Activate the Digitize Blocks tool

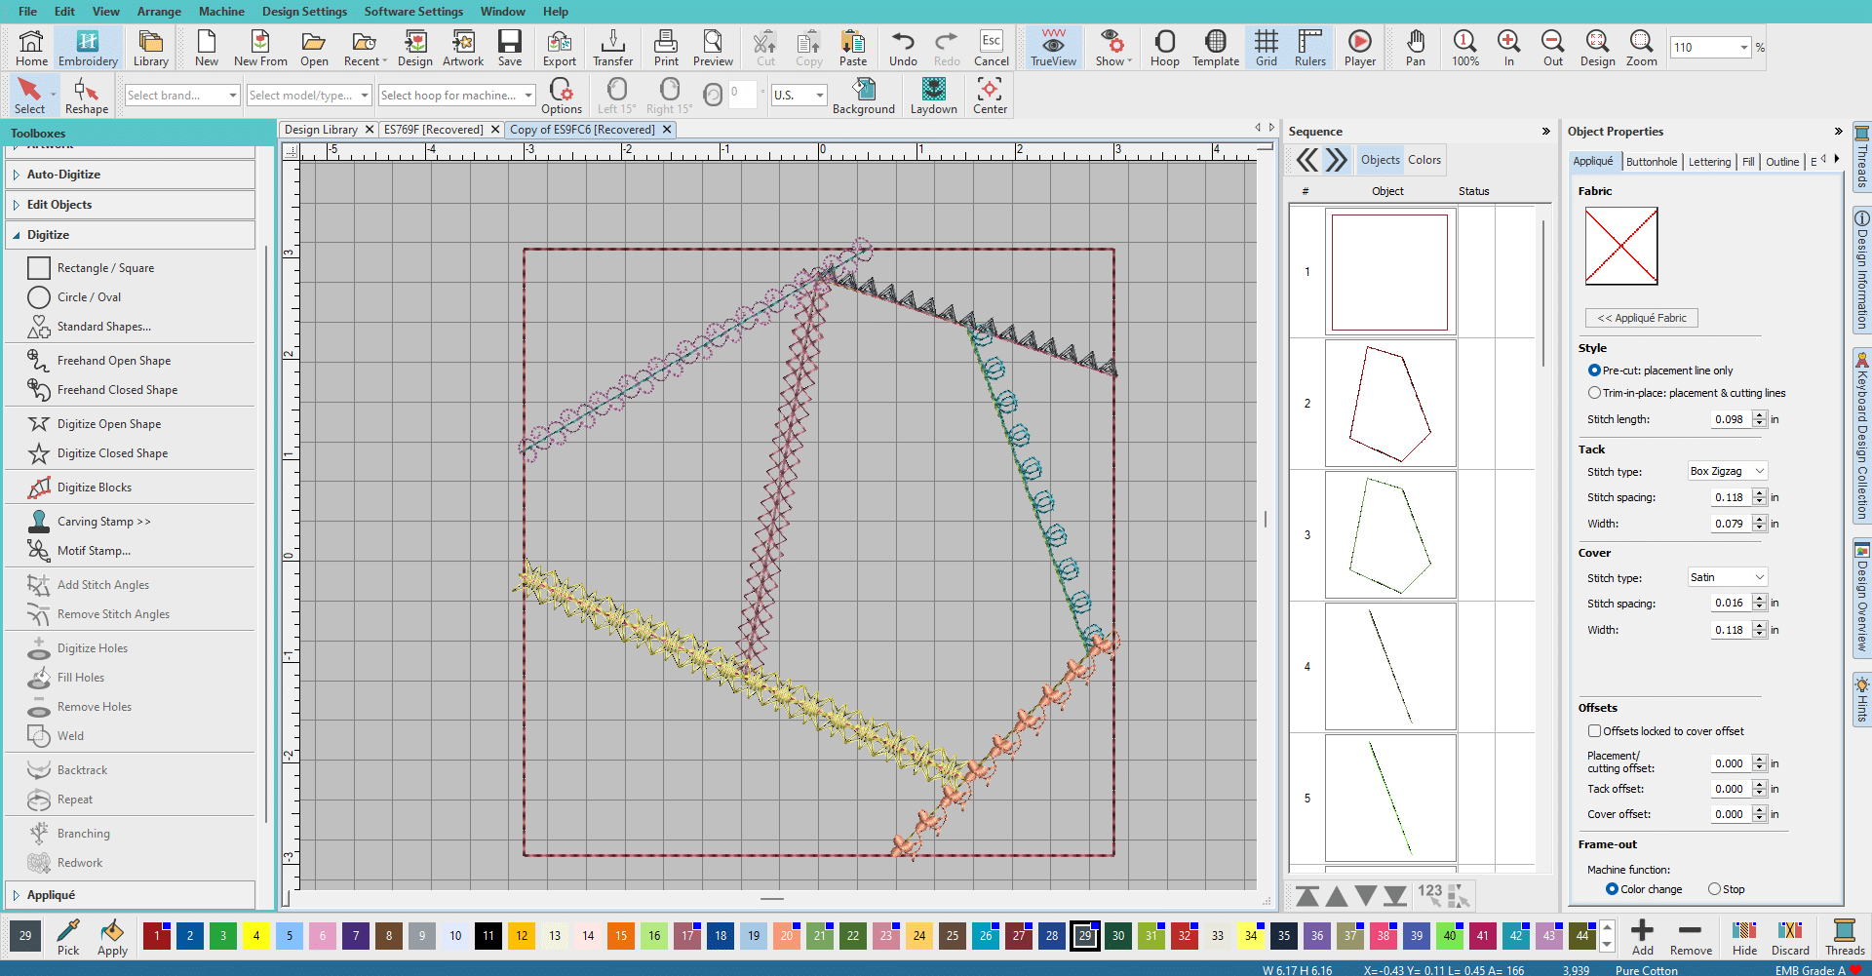(x=94, y=488)
